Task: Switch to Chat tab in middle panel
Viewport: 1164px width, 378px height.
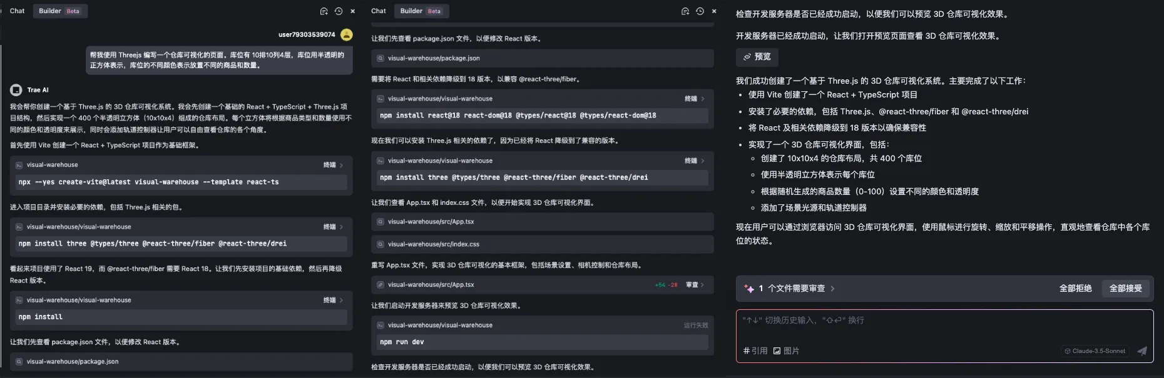Action: [x=378, y=11]
